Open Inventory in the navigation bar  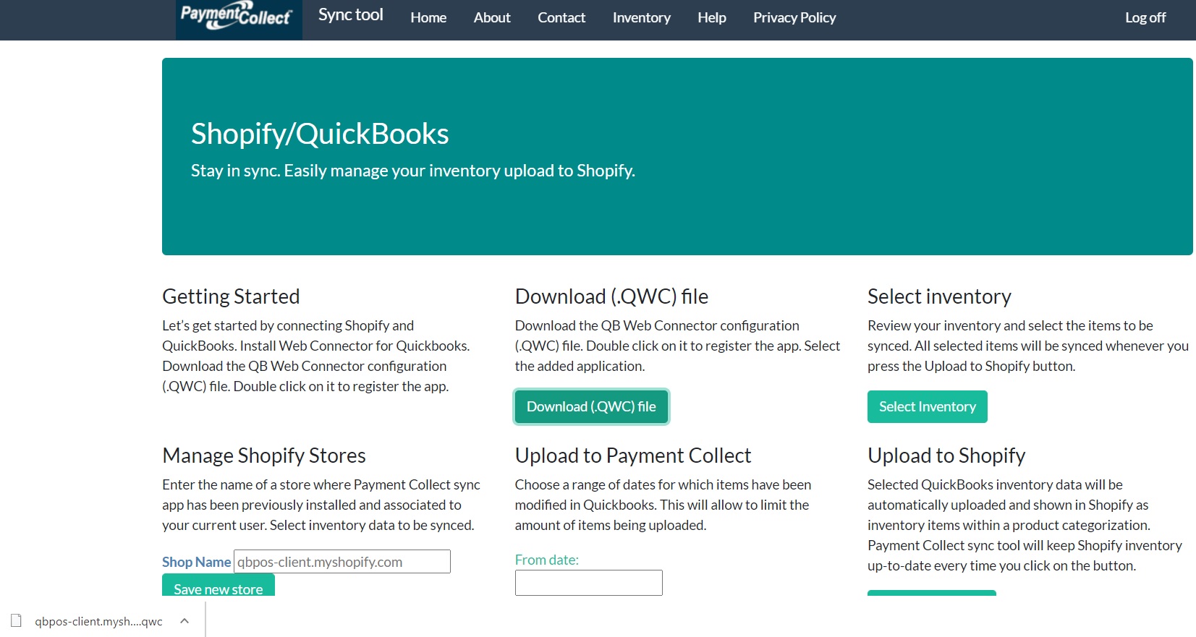pyautogui.click(x=641, y=17)
